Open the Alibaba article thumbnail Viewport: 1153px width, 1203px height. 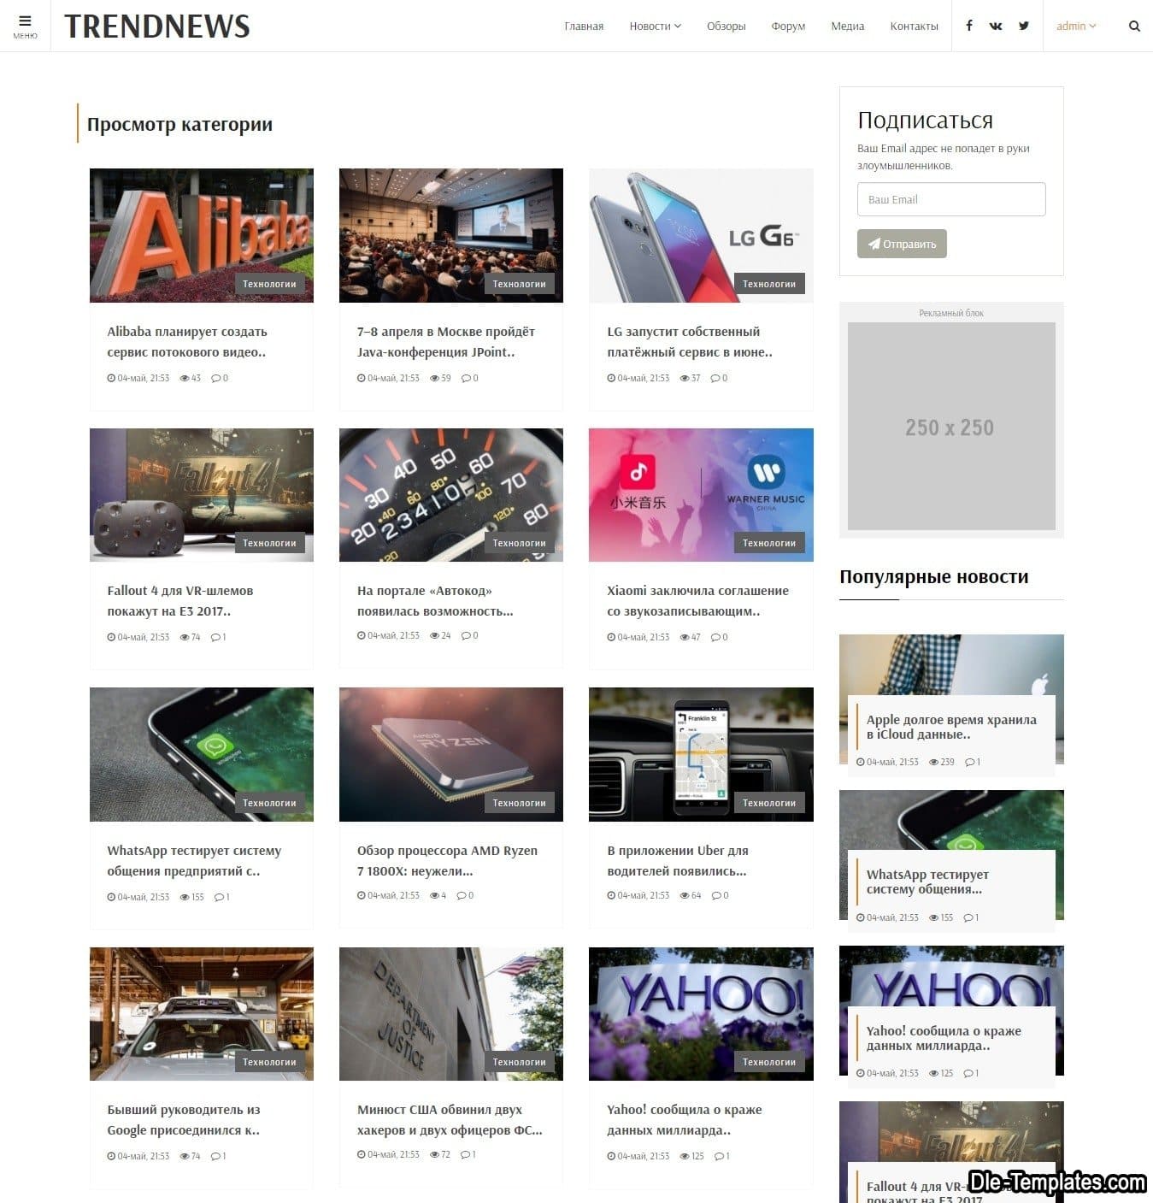pyautogui.click(x=202, y=235)
